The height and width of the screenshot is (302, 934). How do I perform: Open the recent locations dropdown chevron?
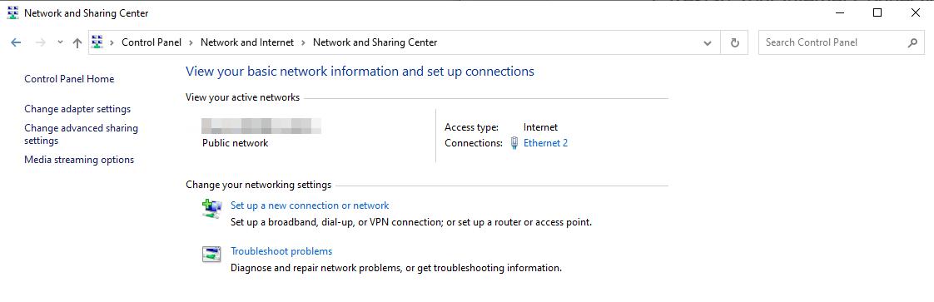(60, 42)
